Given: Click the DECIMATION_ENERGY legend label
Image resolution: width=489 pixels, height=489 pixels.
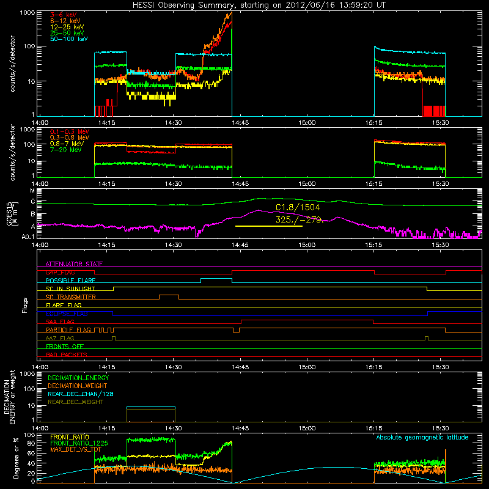Looking at the screenshot, I should [78, 378].
